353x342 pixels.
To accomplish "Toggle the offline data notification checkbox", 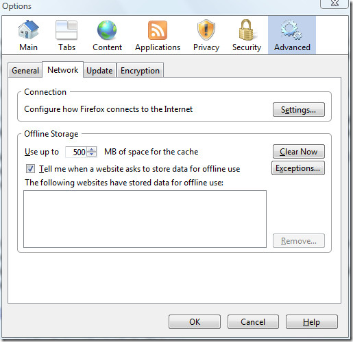I will click(30, 169).
